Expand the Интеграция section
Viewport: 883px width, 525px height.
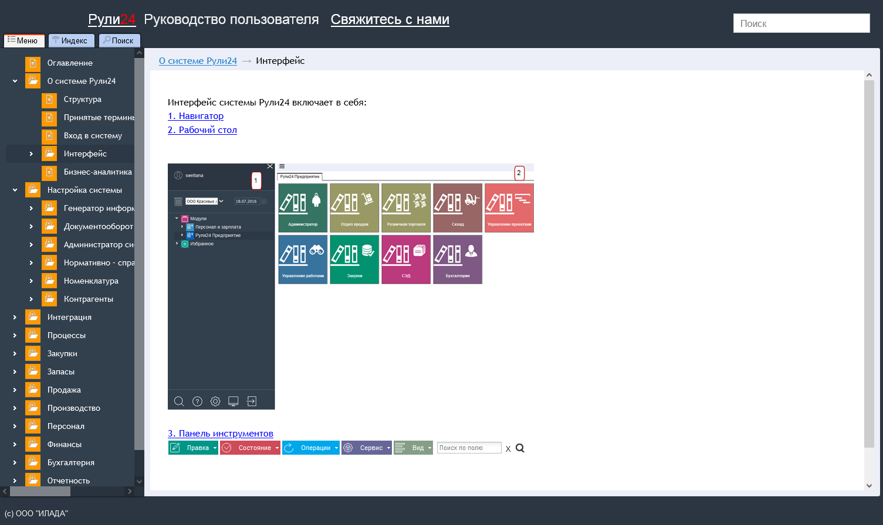[x=15, y=317]
